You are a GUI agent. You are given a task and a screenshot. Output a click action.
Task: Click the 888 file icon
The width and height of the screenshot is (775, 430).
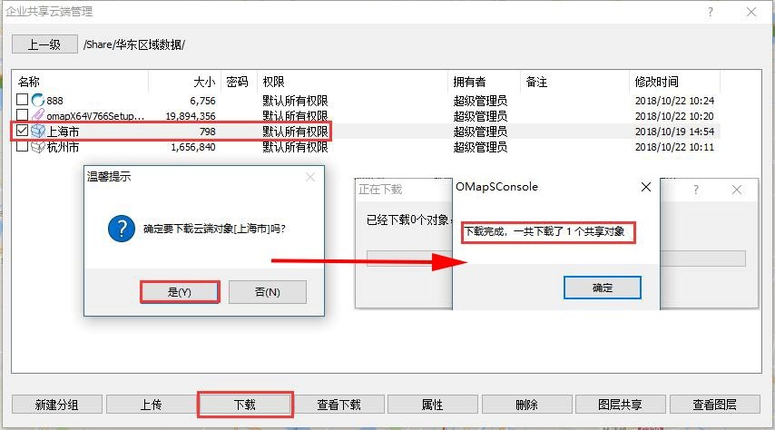[x=38, y=100]
